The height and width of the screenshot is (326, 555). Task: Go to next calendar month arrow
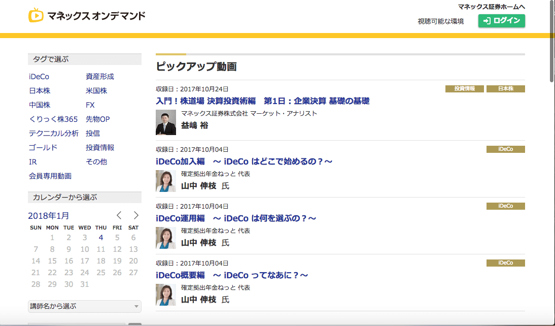click(135, 215)
